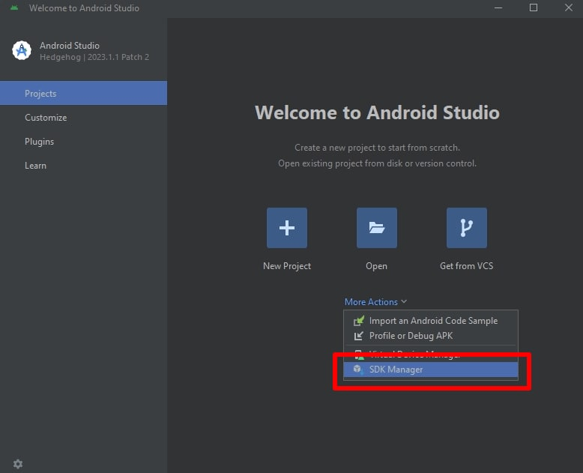Click the Open folder icon

click(x=376, y=228)
